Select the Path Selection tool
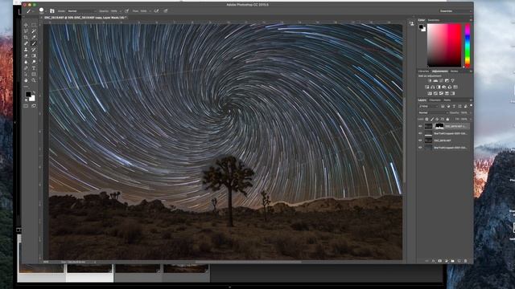This screenshot has width=515, height=289. (26, 75)
